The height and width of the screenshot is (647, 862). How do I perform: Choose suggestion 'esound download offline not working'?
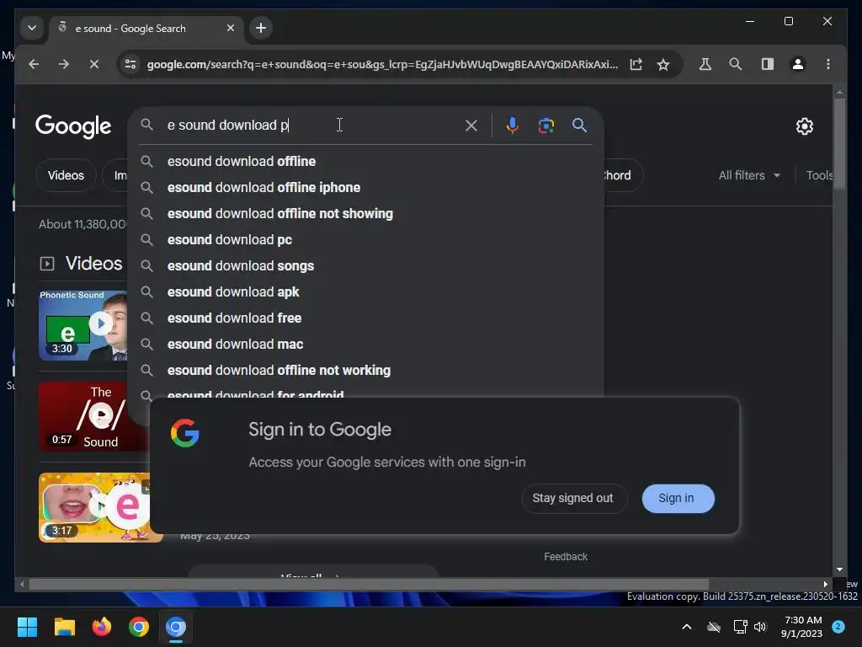(365, 371)
